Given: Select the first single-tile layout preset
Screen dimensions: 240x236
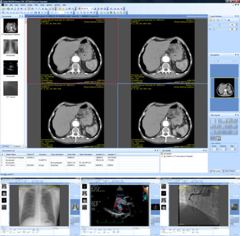Looking at the screenshot, I should pyautogui.click(x=212, y=121).
